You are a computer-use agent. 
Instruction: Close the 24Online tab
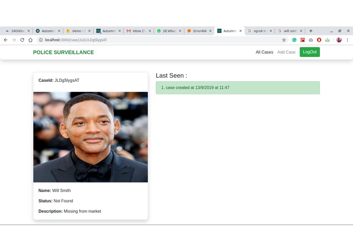[28, 31]
